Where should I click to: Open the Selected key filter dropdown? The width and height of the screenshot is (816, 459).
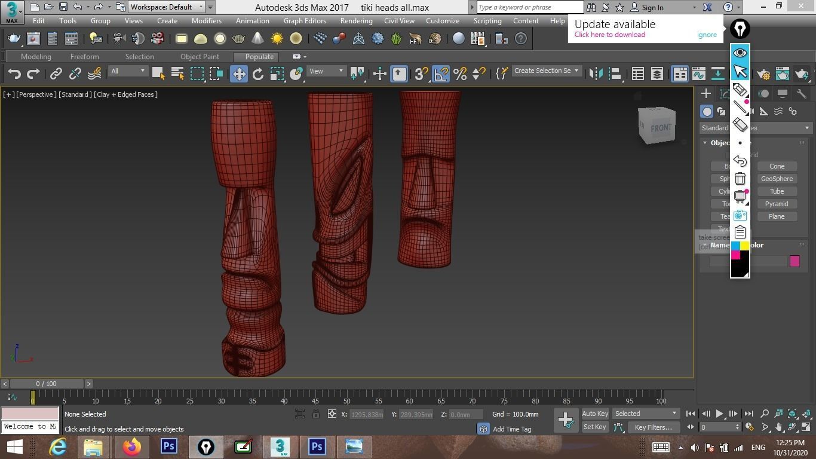(x=646, y=414)
